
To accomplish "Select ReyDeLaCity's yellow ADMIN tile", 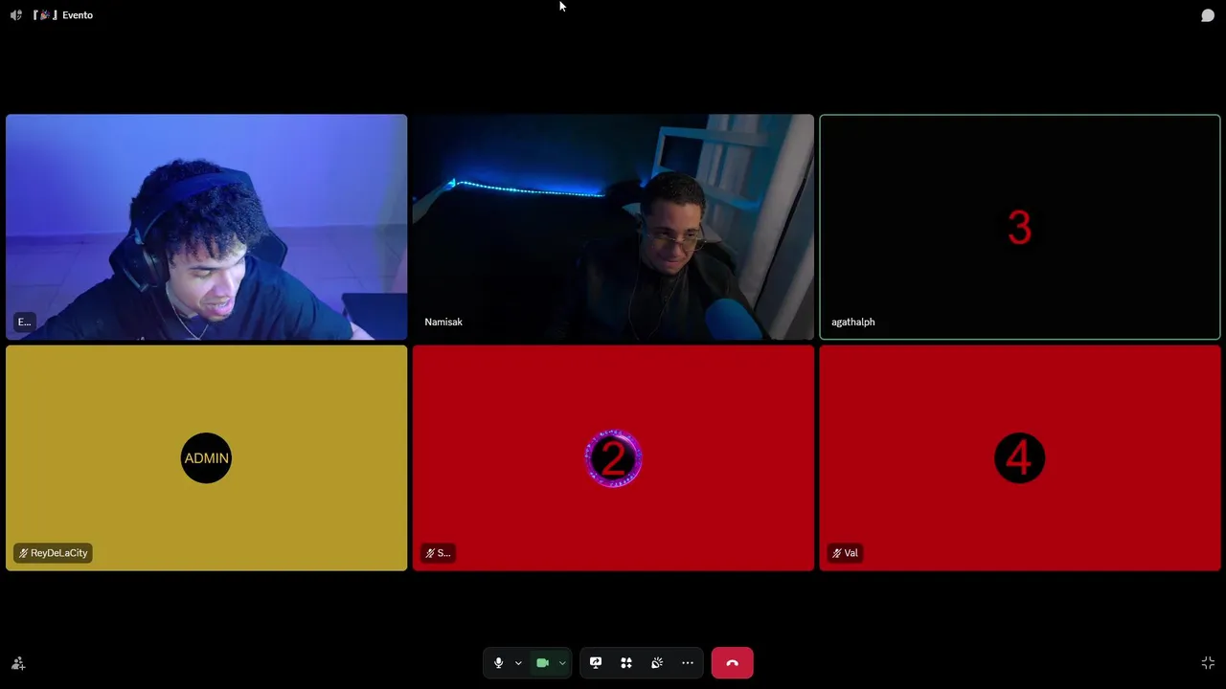I will pyautogui.click(x=206, y=457).
